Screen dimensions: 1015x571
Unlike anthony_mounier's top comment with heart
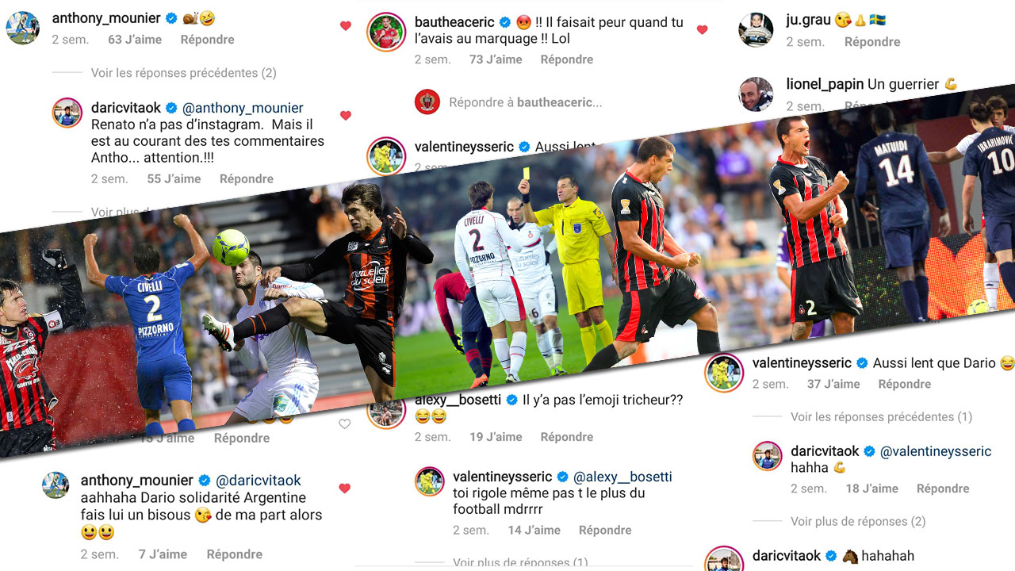click(x=345, y=26)
